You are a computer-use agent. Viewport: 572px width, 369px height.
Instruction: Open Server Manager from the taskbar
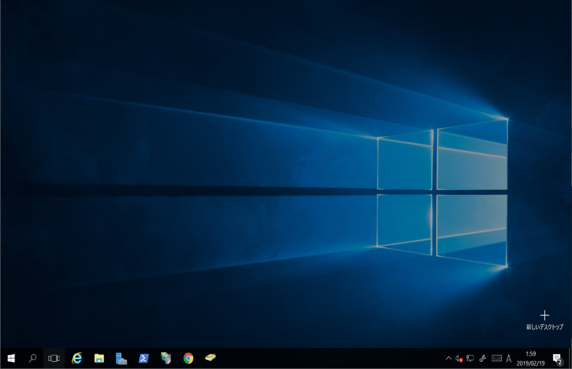coord(121,358)
